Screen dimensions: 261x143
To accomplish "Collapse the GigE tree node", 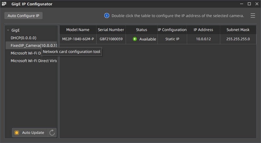I will [8, 30].
